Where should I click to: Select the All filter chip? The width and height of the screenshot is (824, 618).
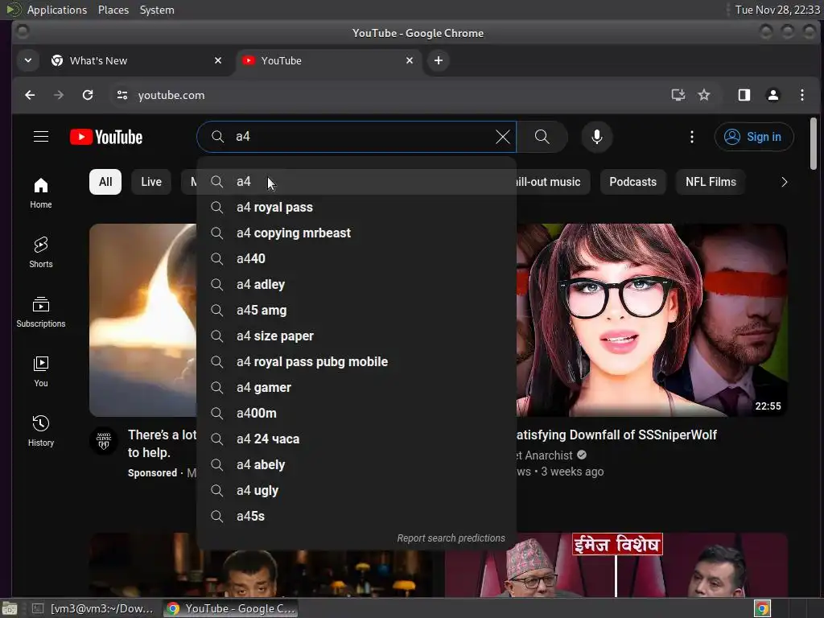pos(105,182)
